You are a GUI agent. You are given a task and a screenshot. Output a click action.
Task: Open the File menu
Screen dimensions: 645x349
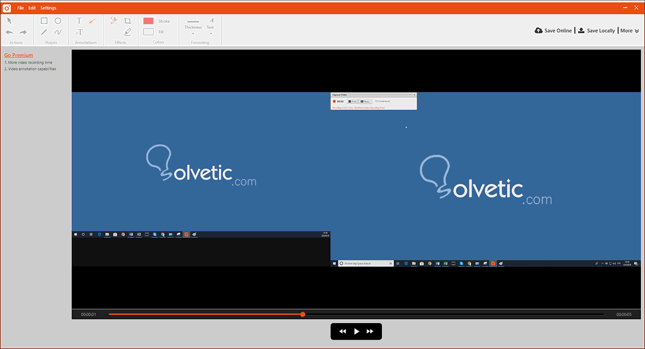pos(20,8)
